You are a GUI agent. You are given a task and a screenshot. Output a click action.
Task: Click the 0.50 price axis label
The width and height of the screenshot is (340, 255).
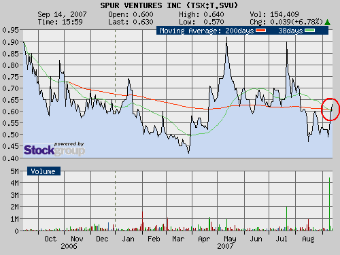pyautogui.click(x=10, y=135)
